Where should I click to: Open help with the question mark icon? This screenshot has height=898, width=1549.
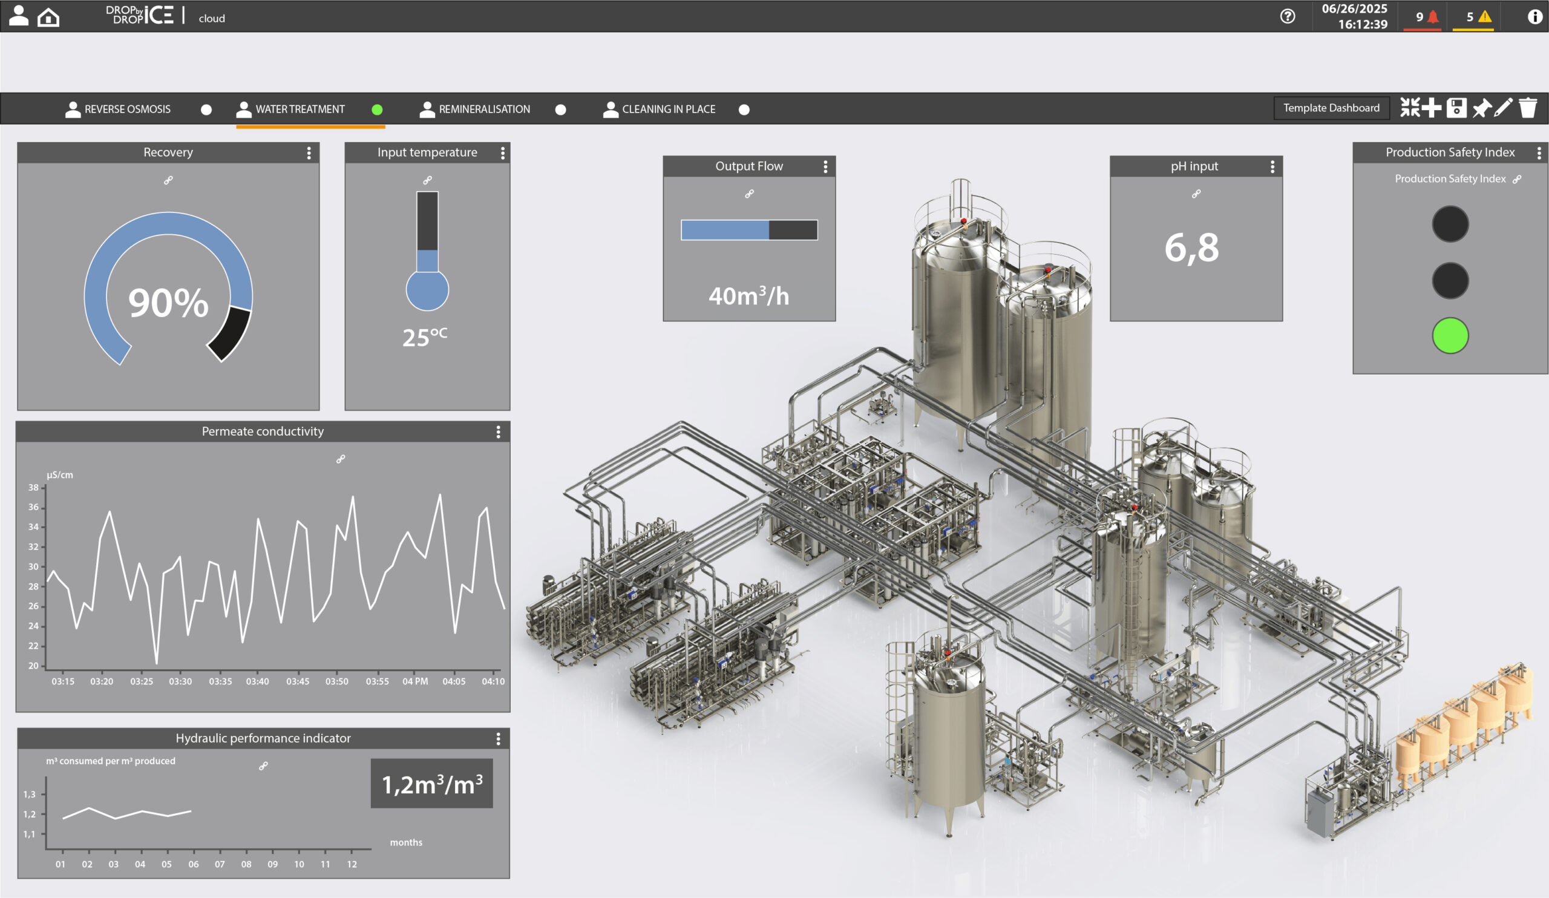point(1287,16)
